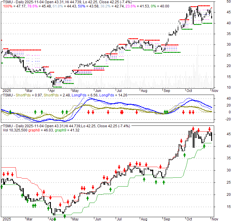Viewport: 232px width, 221px height.
Task: Click the 'Aug' month label under top chart
Action: [144, 91]
